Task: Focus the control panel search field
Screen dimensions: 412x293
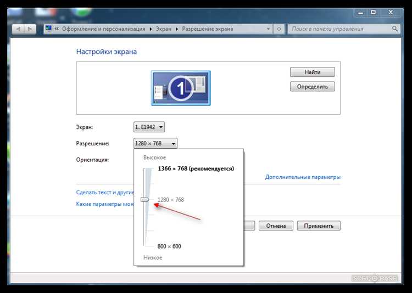Action: [340, 29]
